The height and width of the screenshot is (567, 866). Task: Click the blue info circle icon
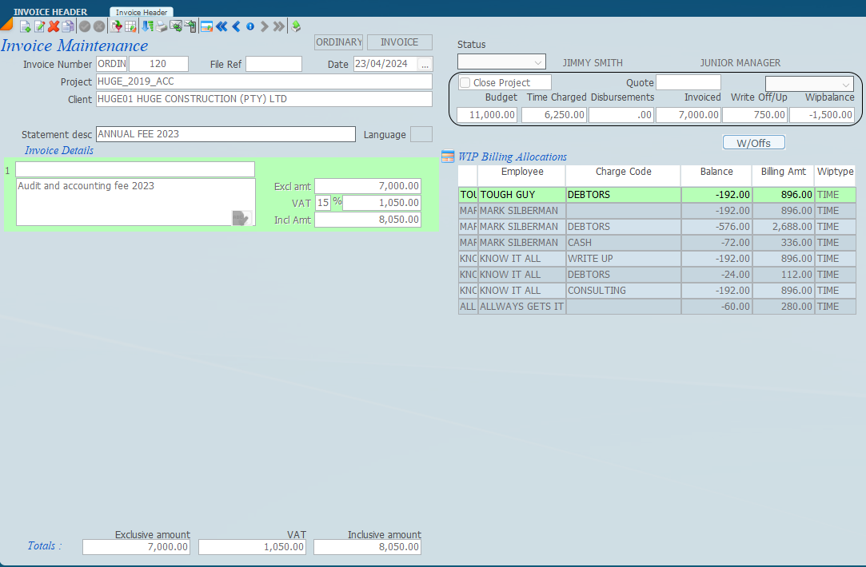[x=249, y=26]
